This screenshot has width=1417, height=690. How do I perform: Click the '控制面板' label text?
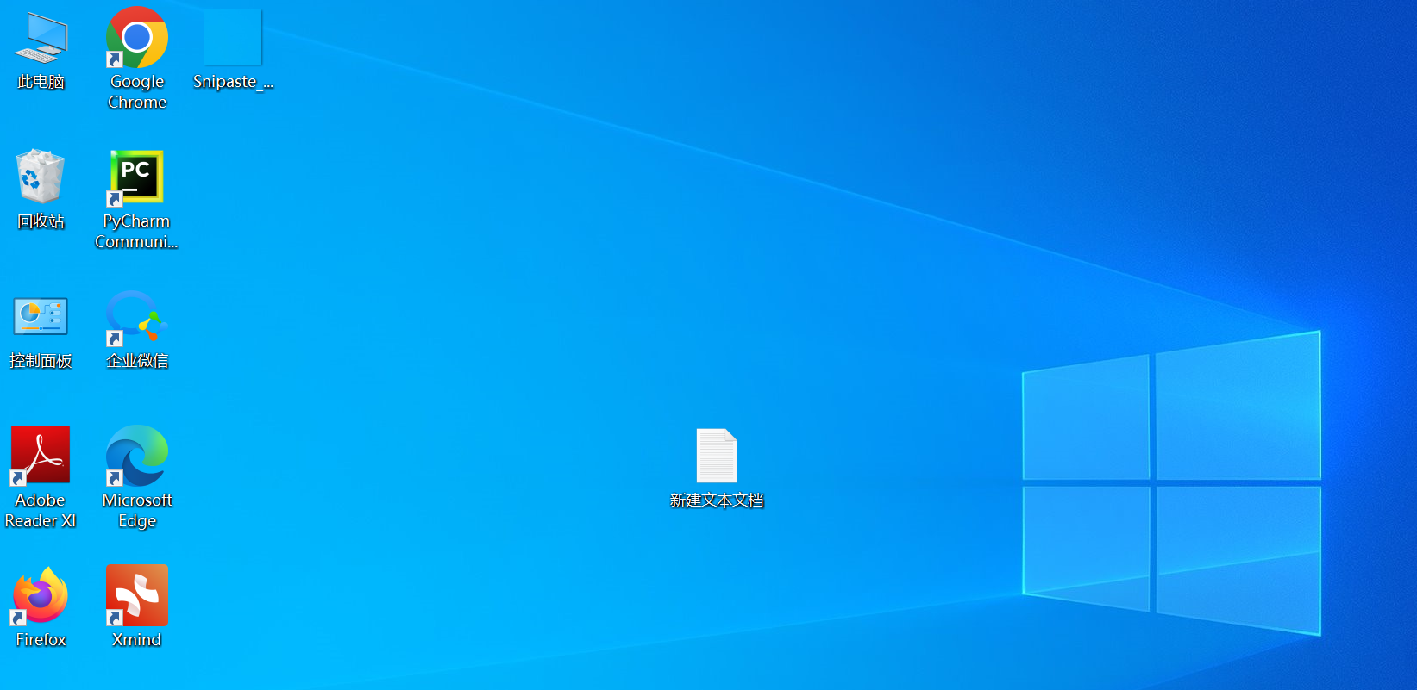pyautogui.click(x=41, y=360)
